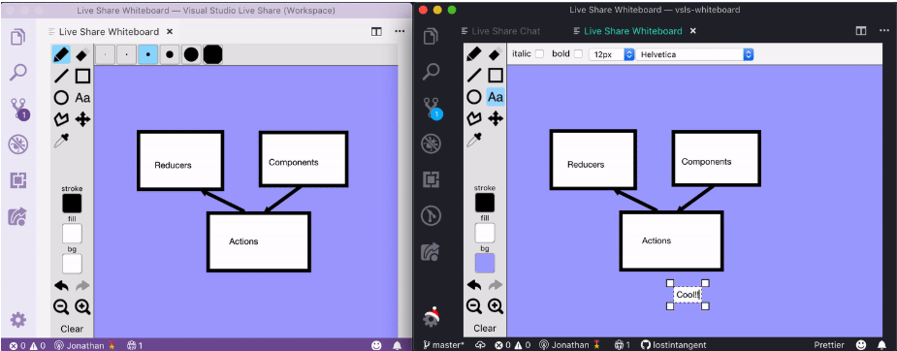This screenshot has height=351, width=897.
Task: Select the largest brush size option
Action: coord(212,55)
